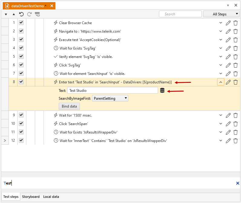Click the Undo icon in toolbar
Screen dimensions: 241x203
[x=21, y=14]
